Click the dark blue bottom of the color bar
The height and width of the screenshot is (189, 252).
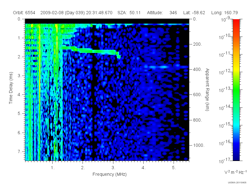click(236, 157)
